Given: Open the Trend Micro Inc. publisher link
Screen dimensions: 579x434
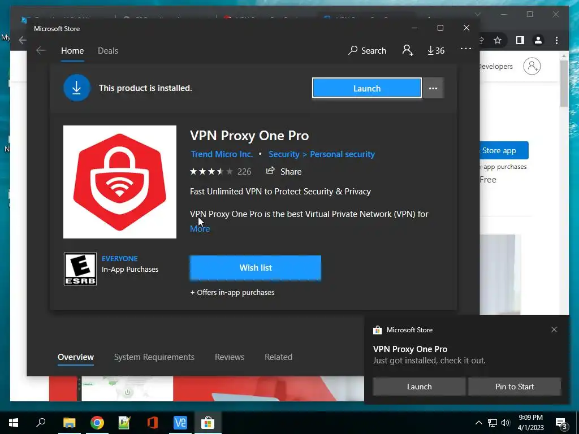Looking at the screenshot, I should [222, 154].
